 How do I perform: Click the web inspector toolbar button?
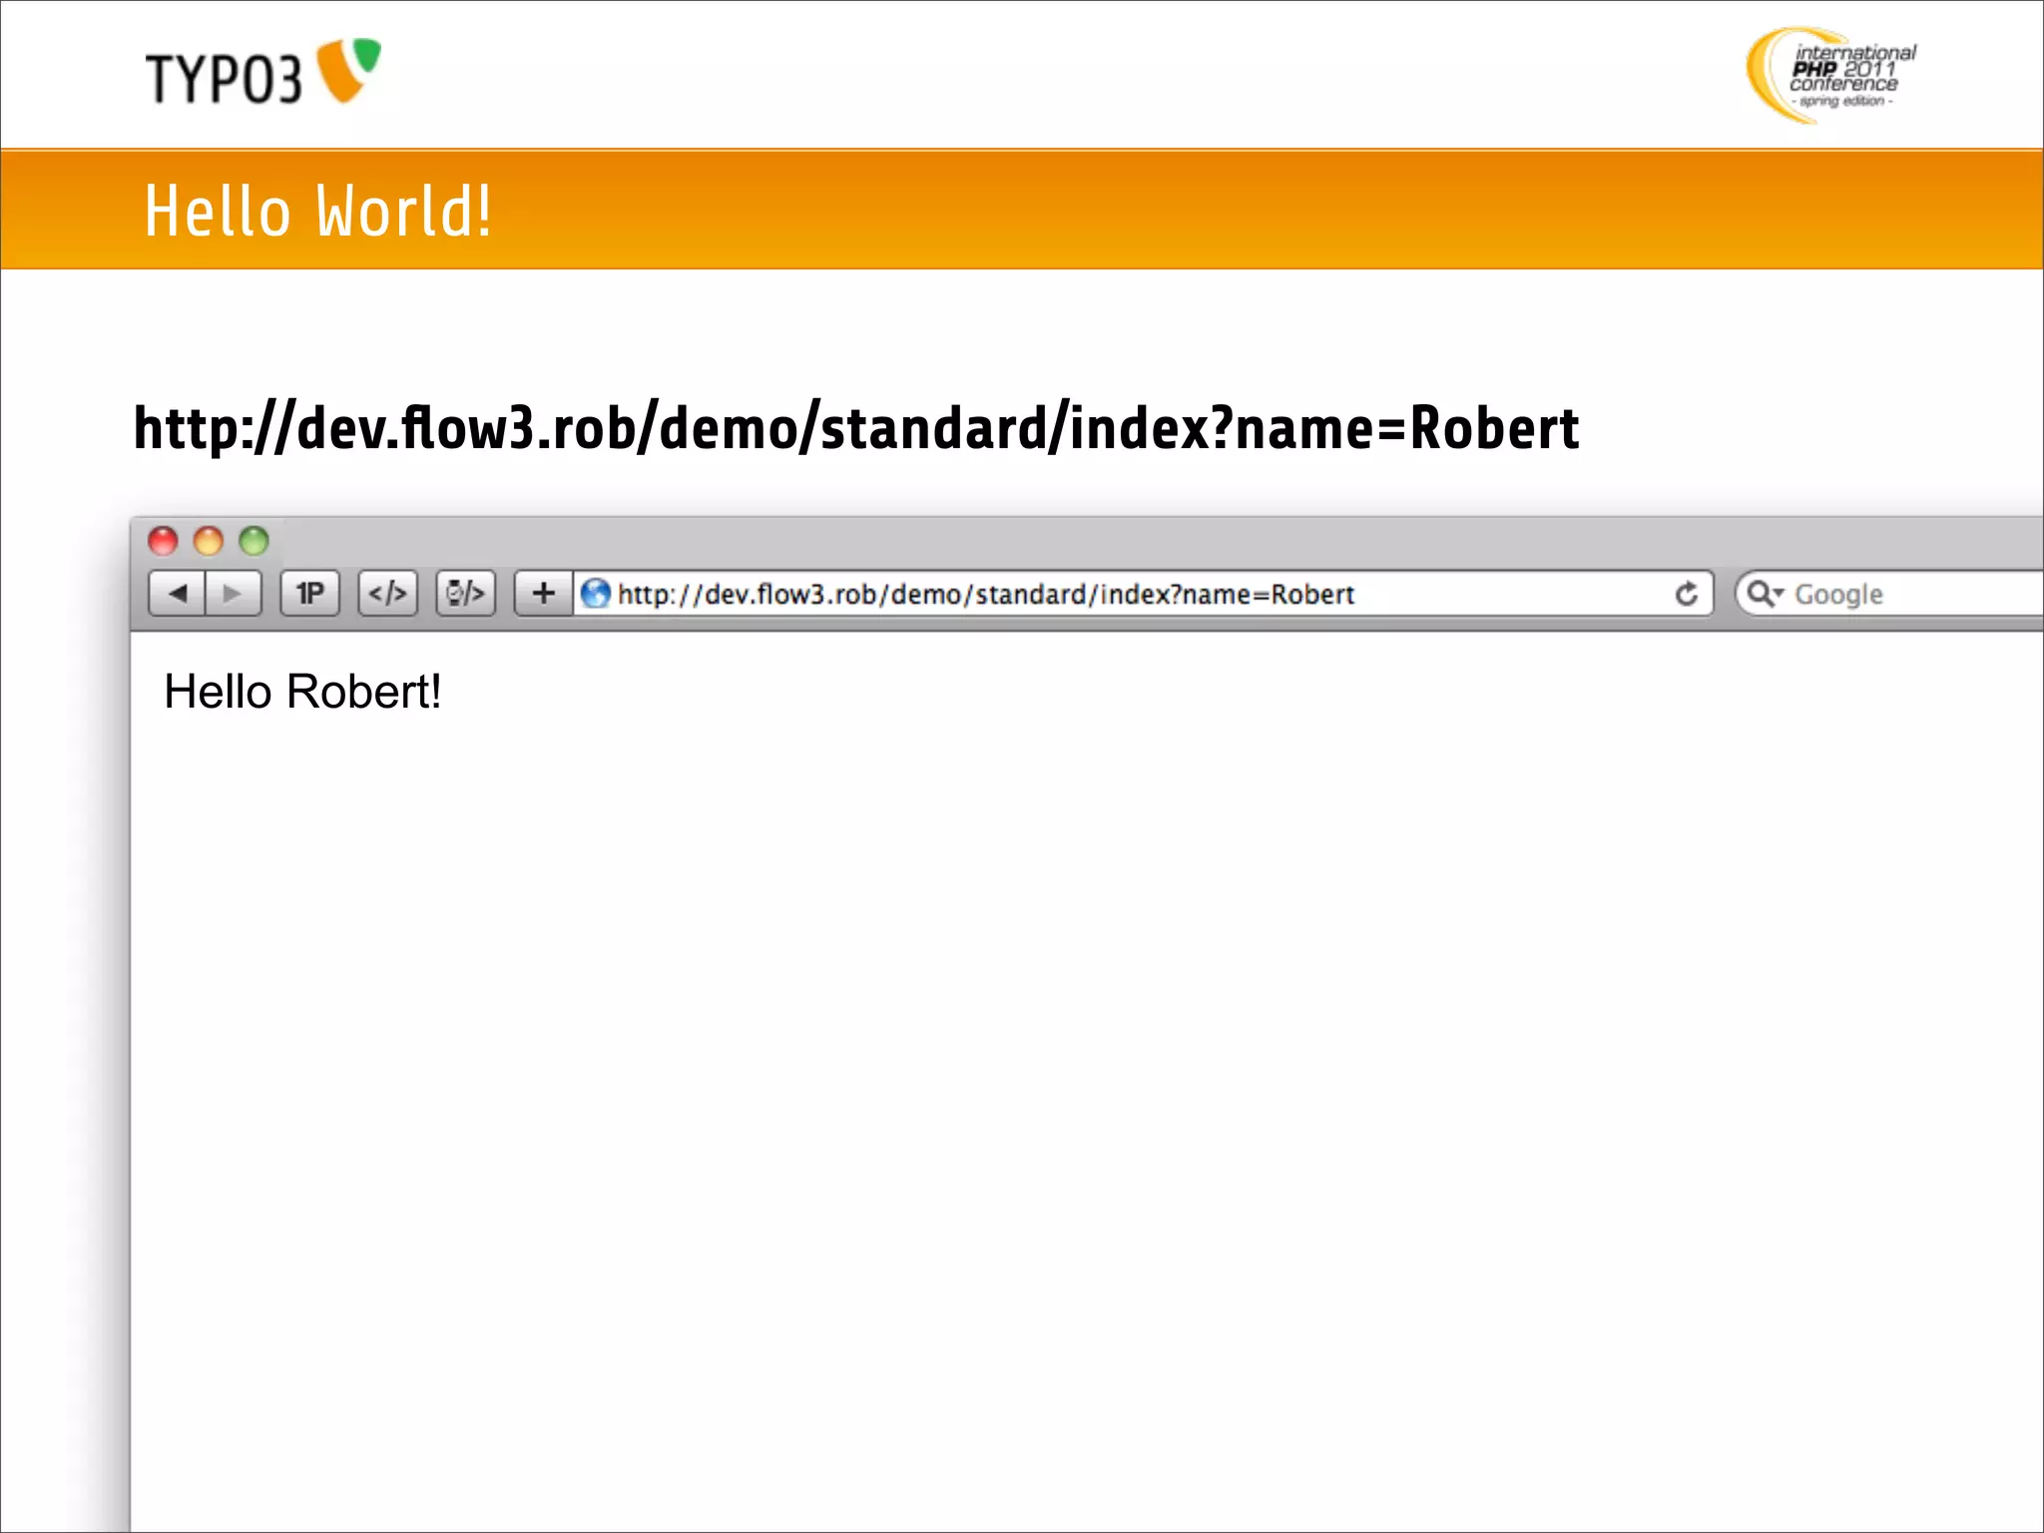tap(465, 594)
